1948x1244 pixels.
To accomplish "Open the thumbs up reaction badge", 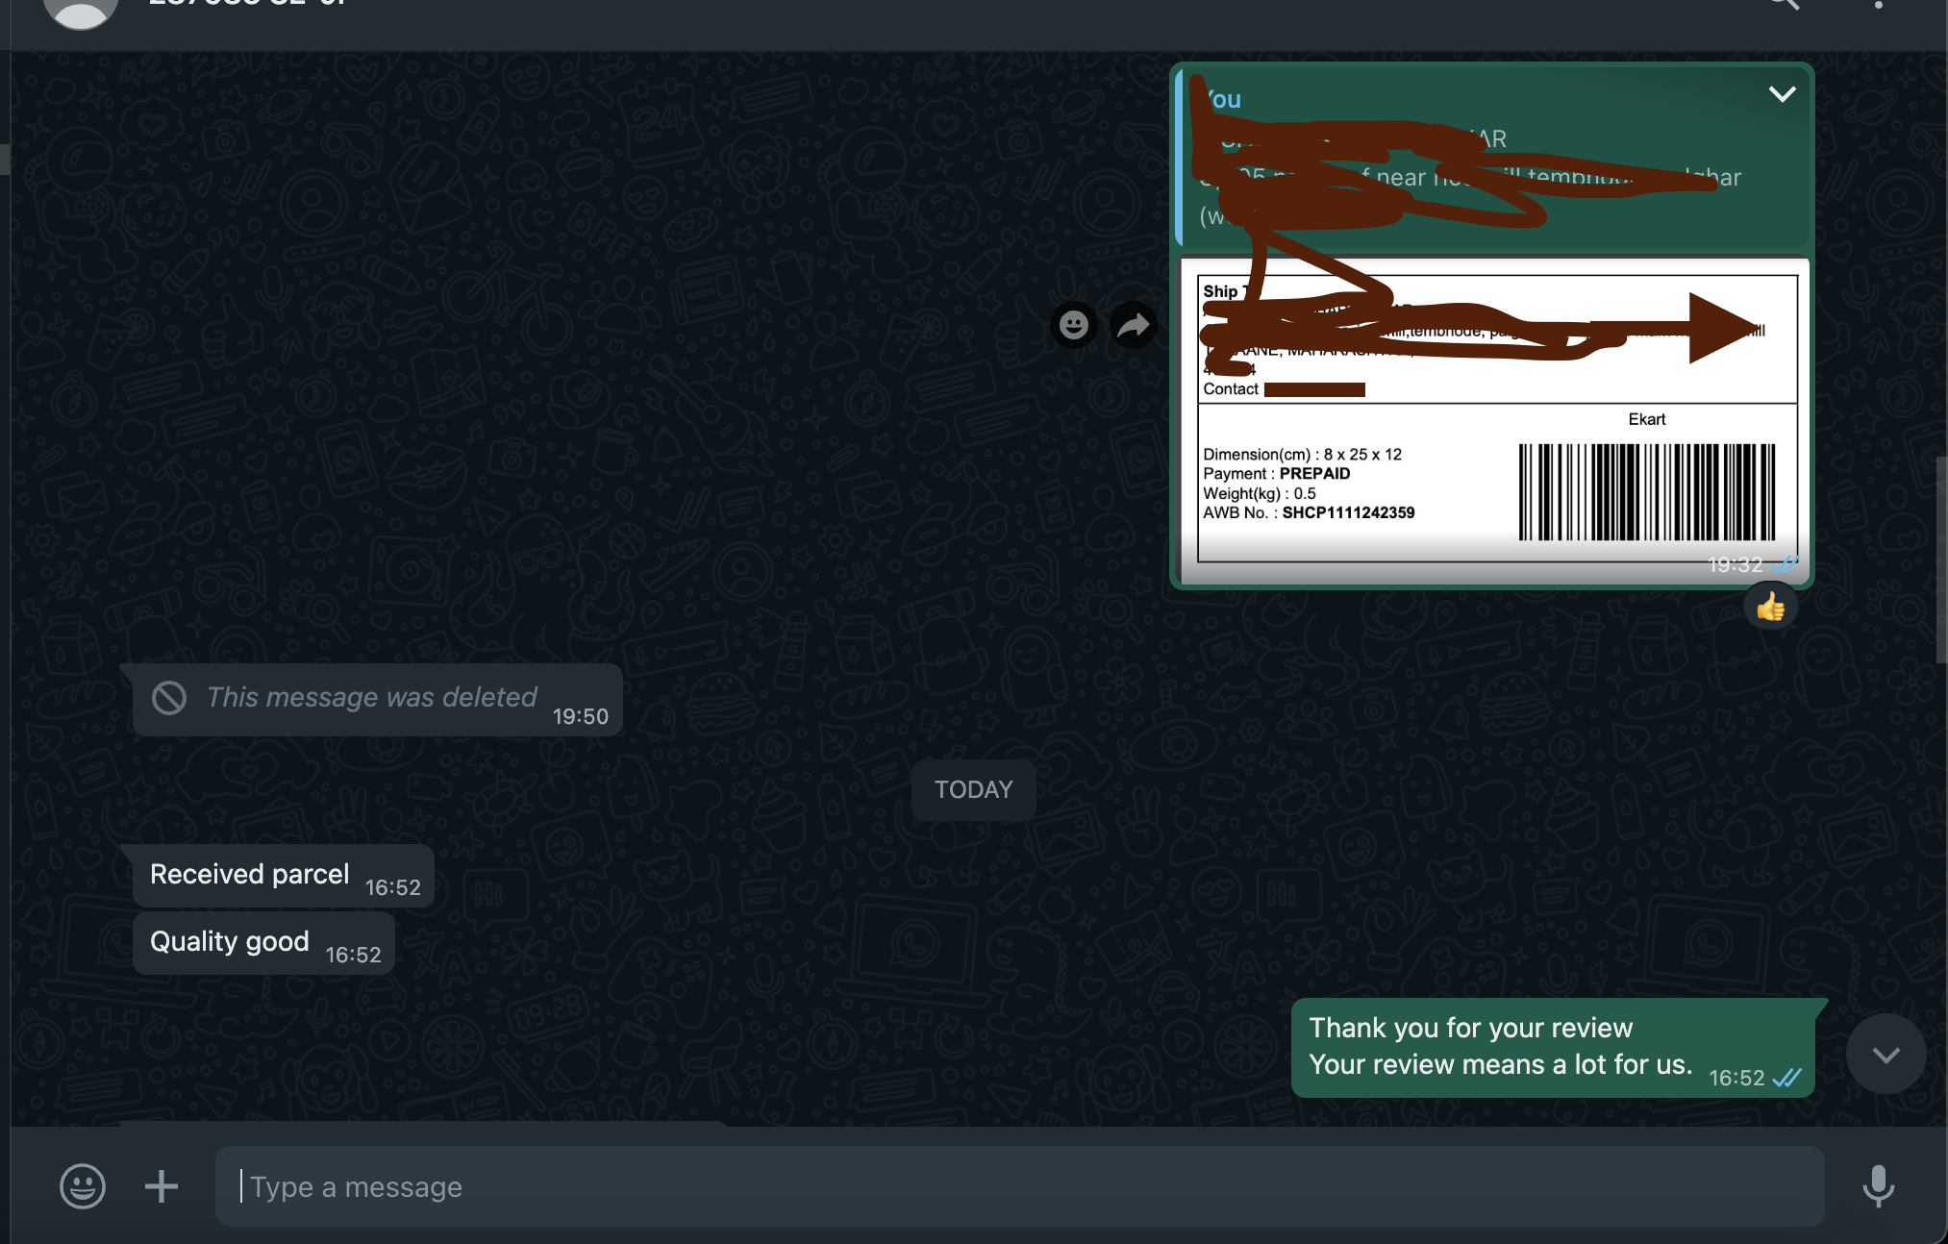I will point(1770,608).
